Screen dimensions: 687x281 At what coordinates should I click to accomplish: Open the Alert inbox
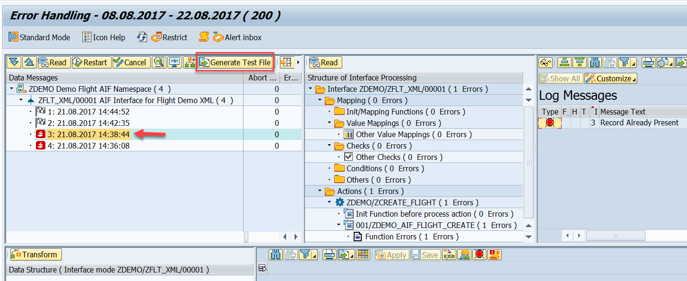tap(237, 37)
